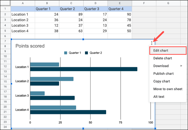This screenshot has width=188, height=130.
Task: Click the 100 axis value label
Action: (151, 122)
